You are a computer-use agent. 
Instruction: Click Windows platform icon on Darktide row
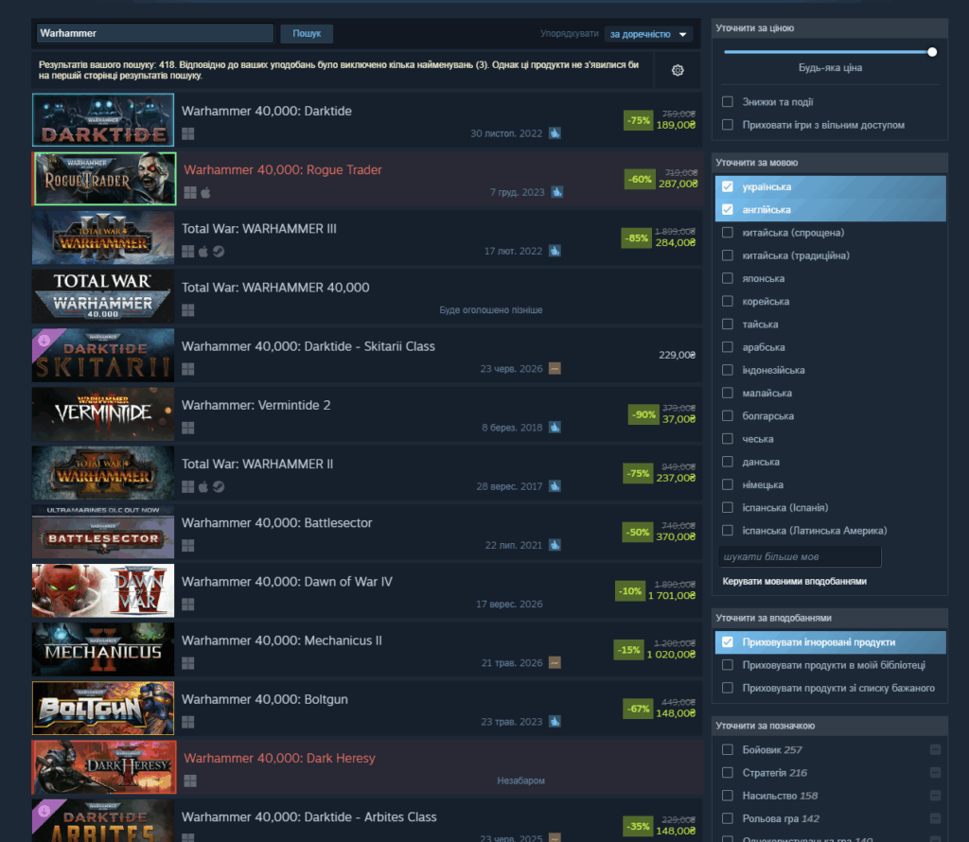point(188,133)
